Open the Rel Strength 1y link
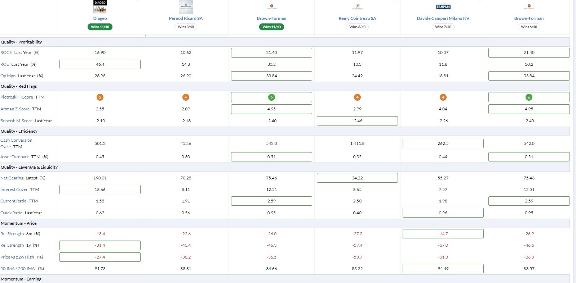This screenshot has height=283, width=576. 12,245
